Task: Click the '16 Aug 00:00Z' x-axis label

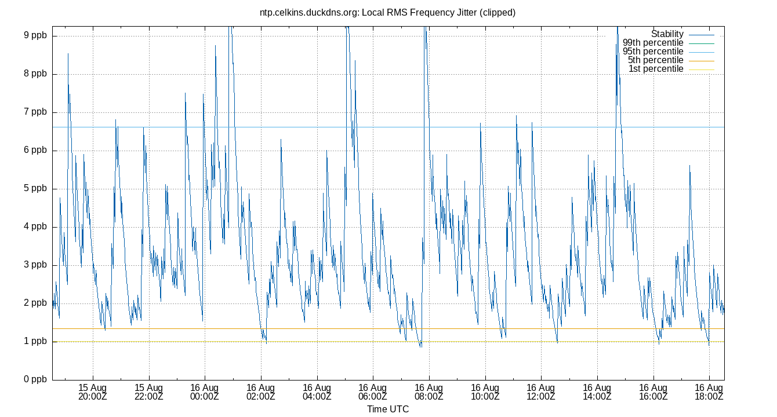Action: [205, 392]
